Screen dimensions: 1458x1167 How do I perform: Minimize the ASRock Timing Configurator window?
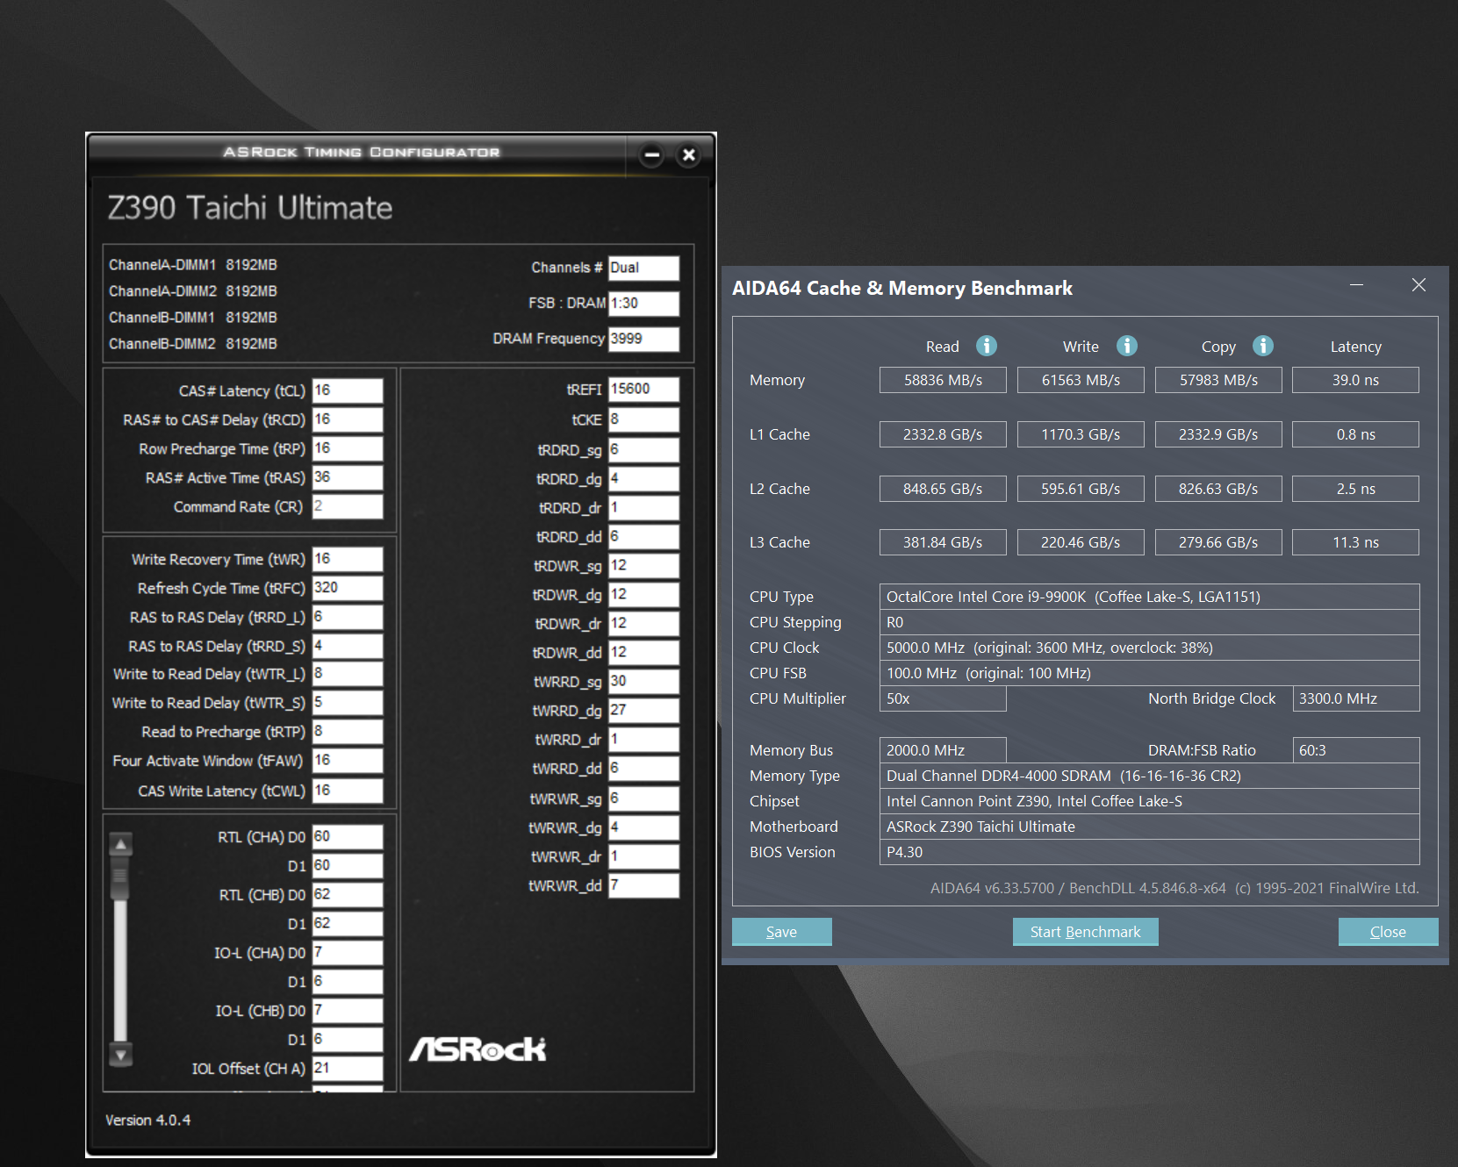(651, 155)
